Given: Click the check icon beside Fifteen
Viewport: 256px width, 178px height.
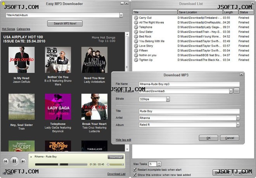Looking at the screenshot, I should 136,50.
